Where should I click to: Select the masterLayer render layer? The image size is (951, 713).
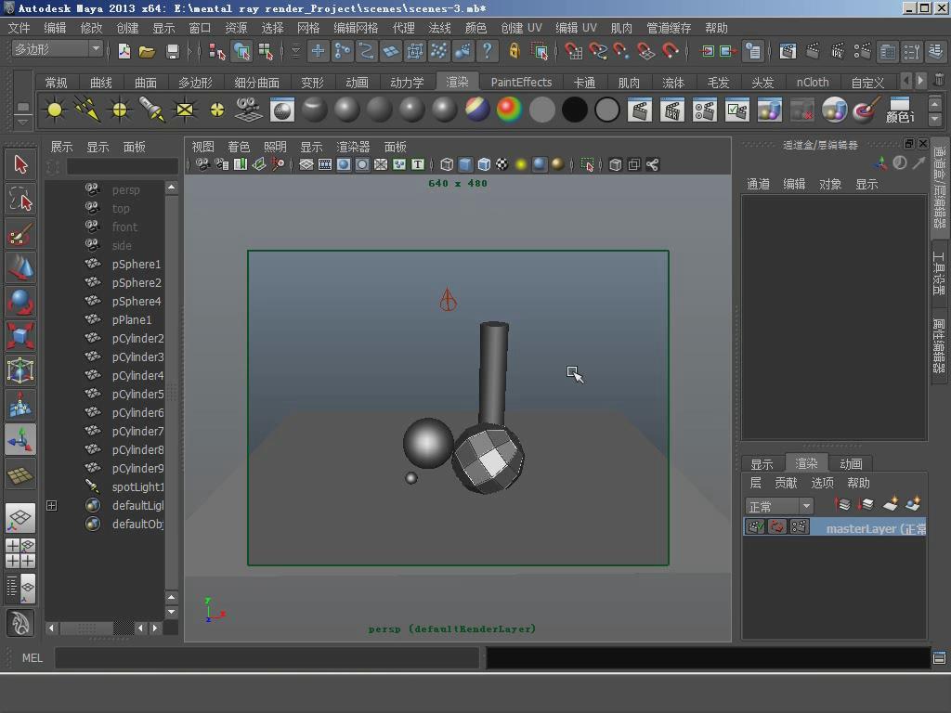(x=835, y=527)
